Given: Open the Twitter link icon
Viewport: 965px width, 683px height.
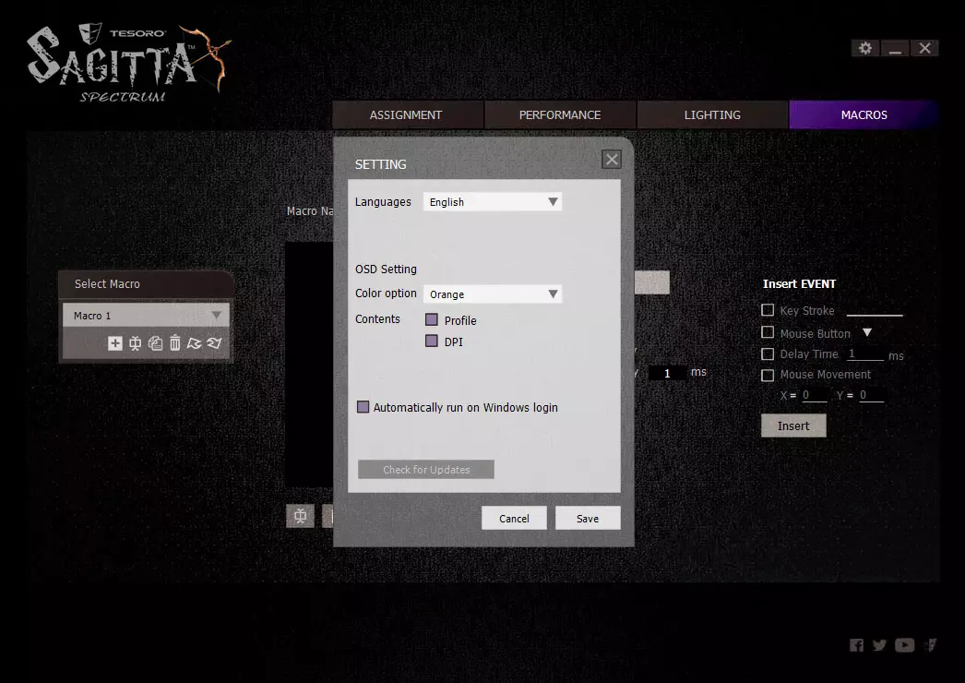Looking at the screenshot, I should 879,645.
